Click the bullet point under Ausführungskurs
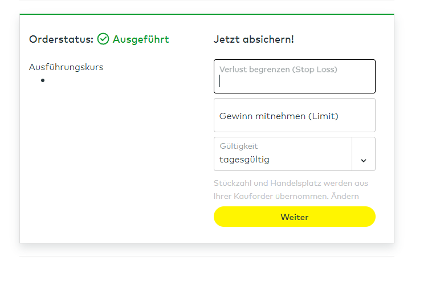This screenshot has width=440, height=281. coord(43,80)
